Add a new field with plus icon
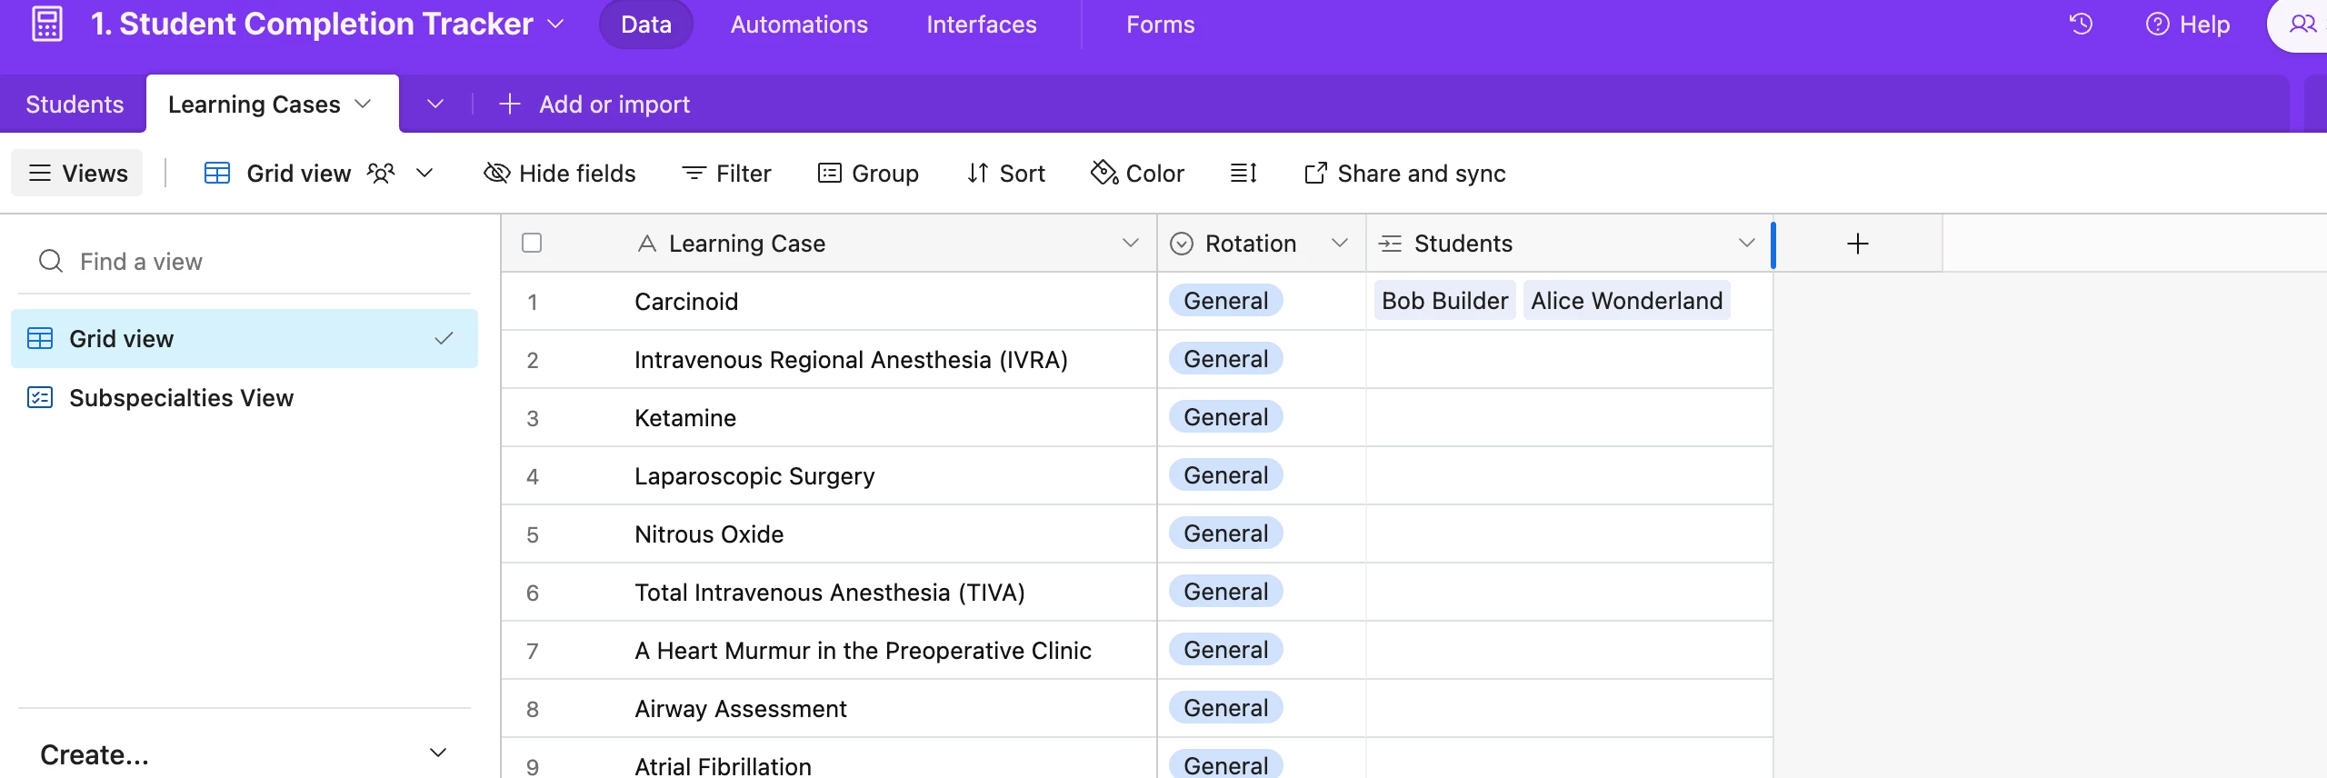 click(1857, 244)
